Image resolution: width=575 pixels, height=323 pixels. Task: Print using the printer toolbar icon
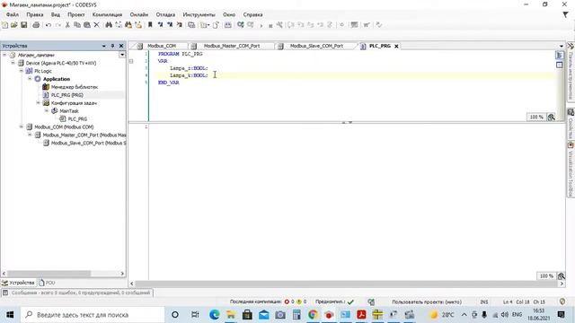tap(36, 25)
